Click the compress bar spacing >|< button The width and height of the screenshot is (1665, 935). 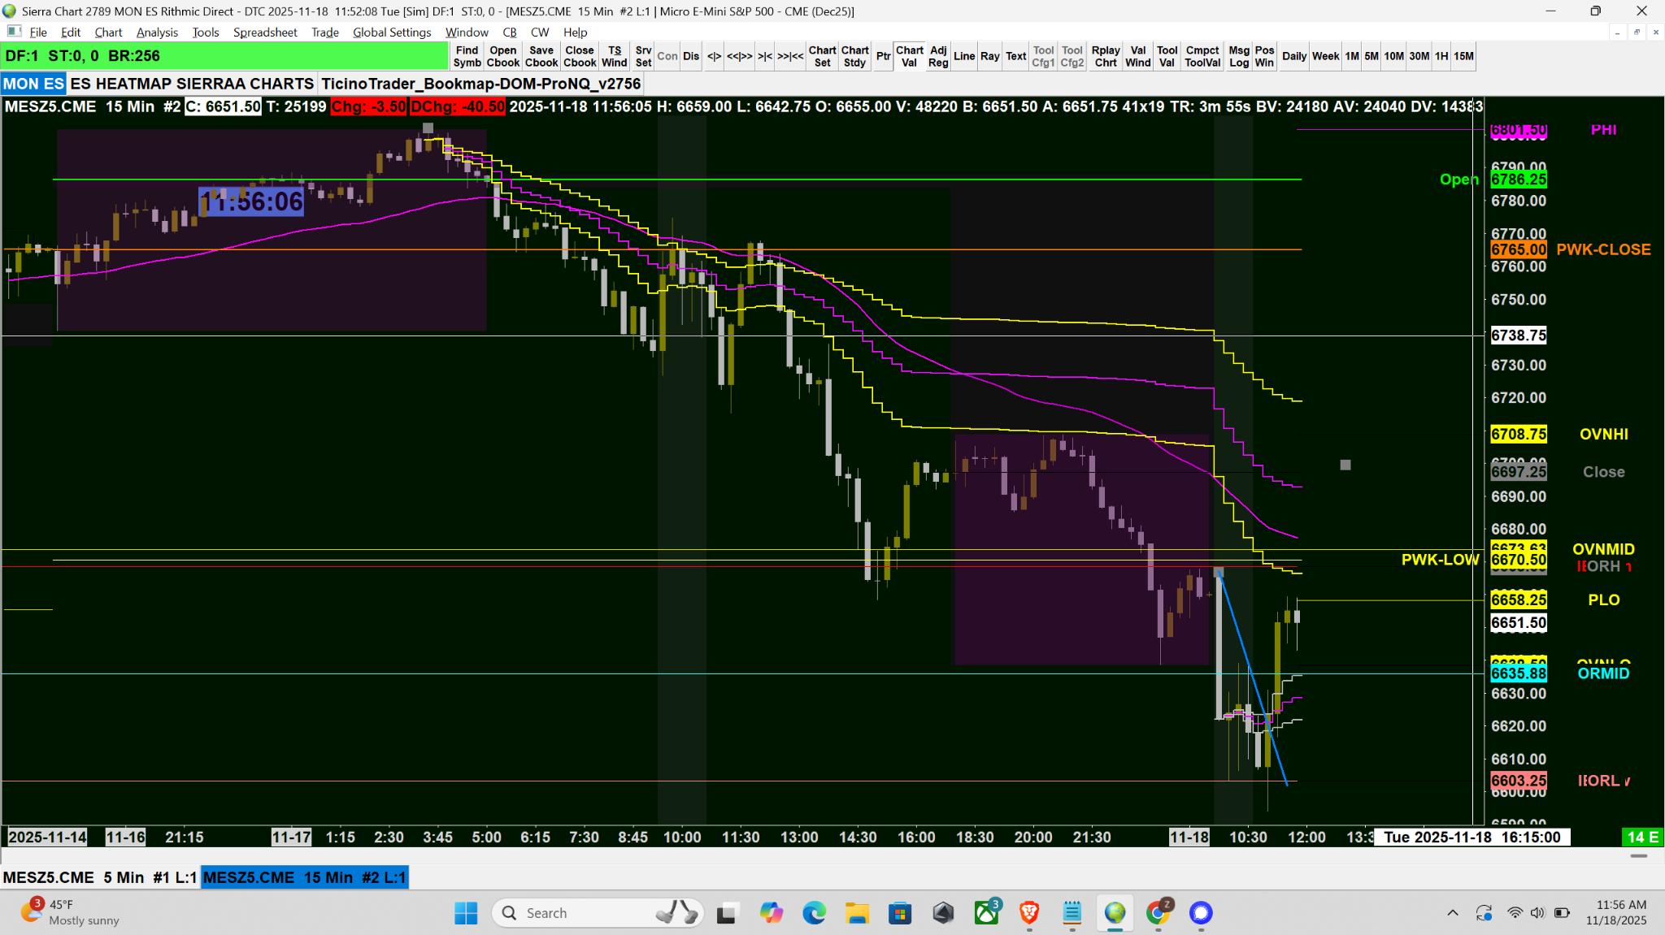764,56
